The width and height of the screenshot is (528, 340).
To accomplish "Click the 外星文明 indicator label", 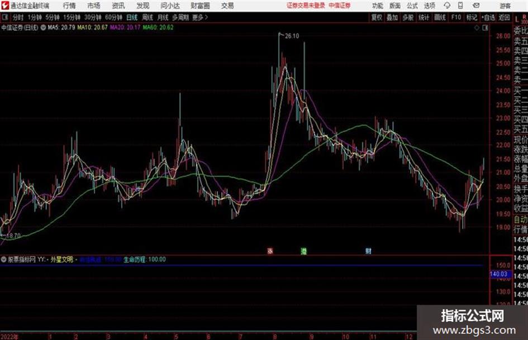I will (x=61, y=260).
